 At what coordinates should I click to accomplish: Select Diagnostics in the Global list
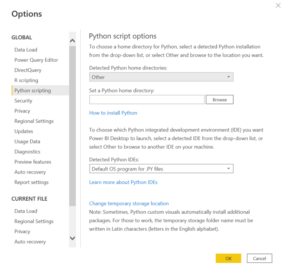tap(27, 152)
